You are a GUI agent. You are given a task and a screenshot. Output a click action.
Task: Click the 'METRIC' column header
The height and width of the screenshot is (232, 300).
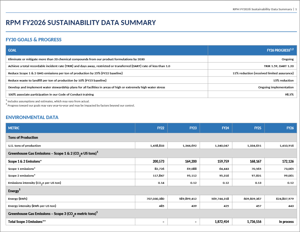tap(14, 128)
